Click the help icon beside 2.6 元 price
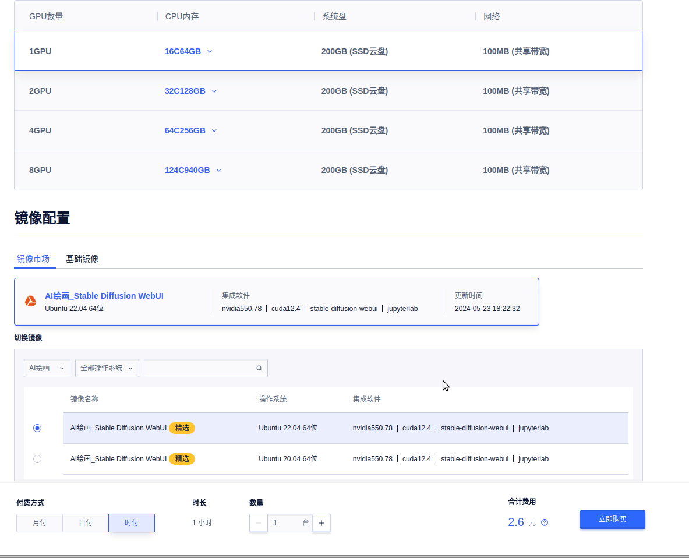The width and height of the screenshot is (689, 558). point(544,522)
